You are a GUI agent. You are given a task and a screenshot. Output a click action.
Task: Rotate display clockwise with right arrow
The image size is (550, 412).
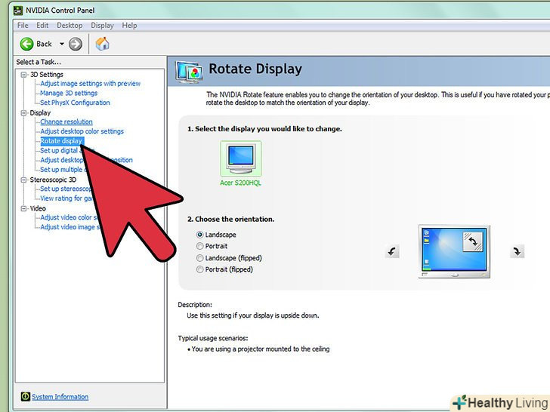coord(517,251)
